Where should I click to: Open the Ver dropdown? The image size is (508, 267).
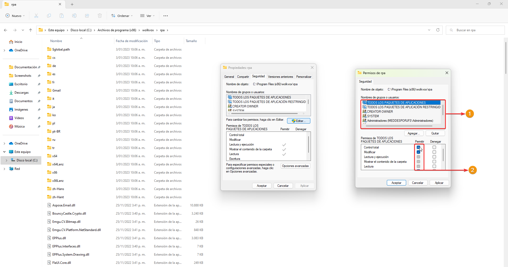pyautogui.click(x=147, y=16)
